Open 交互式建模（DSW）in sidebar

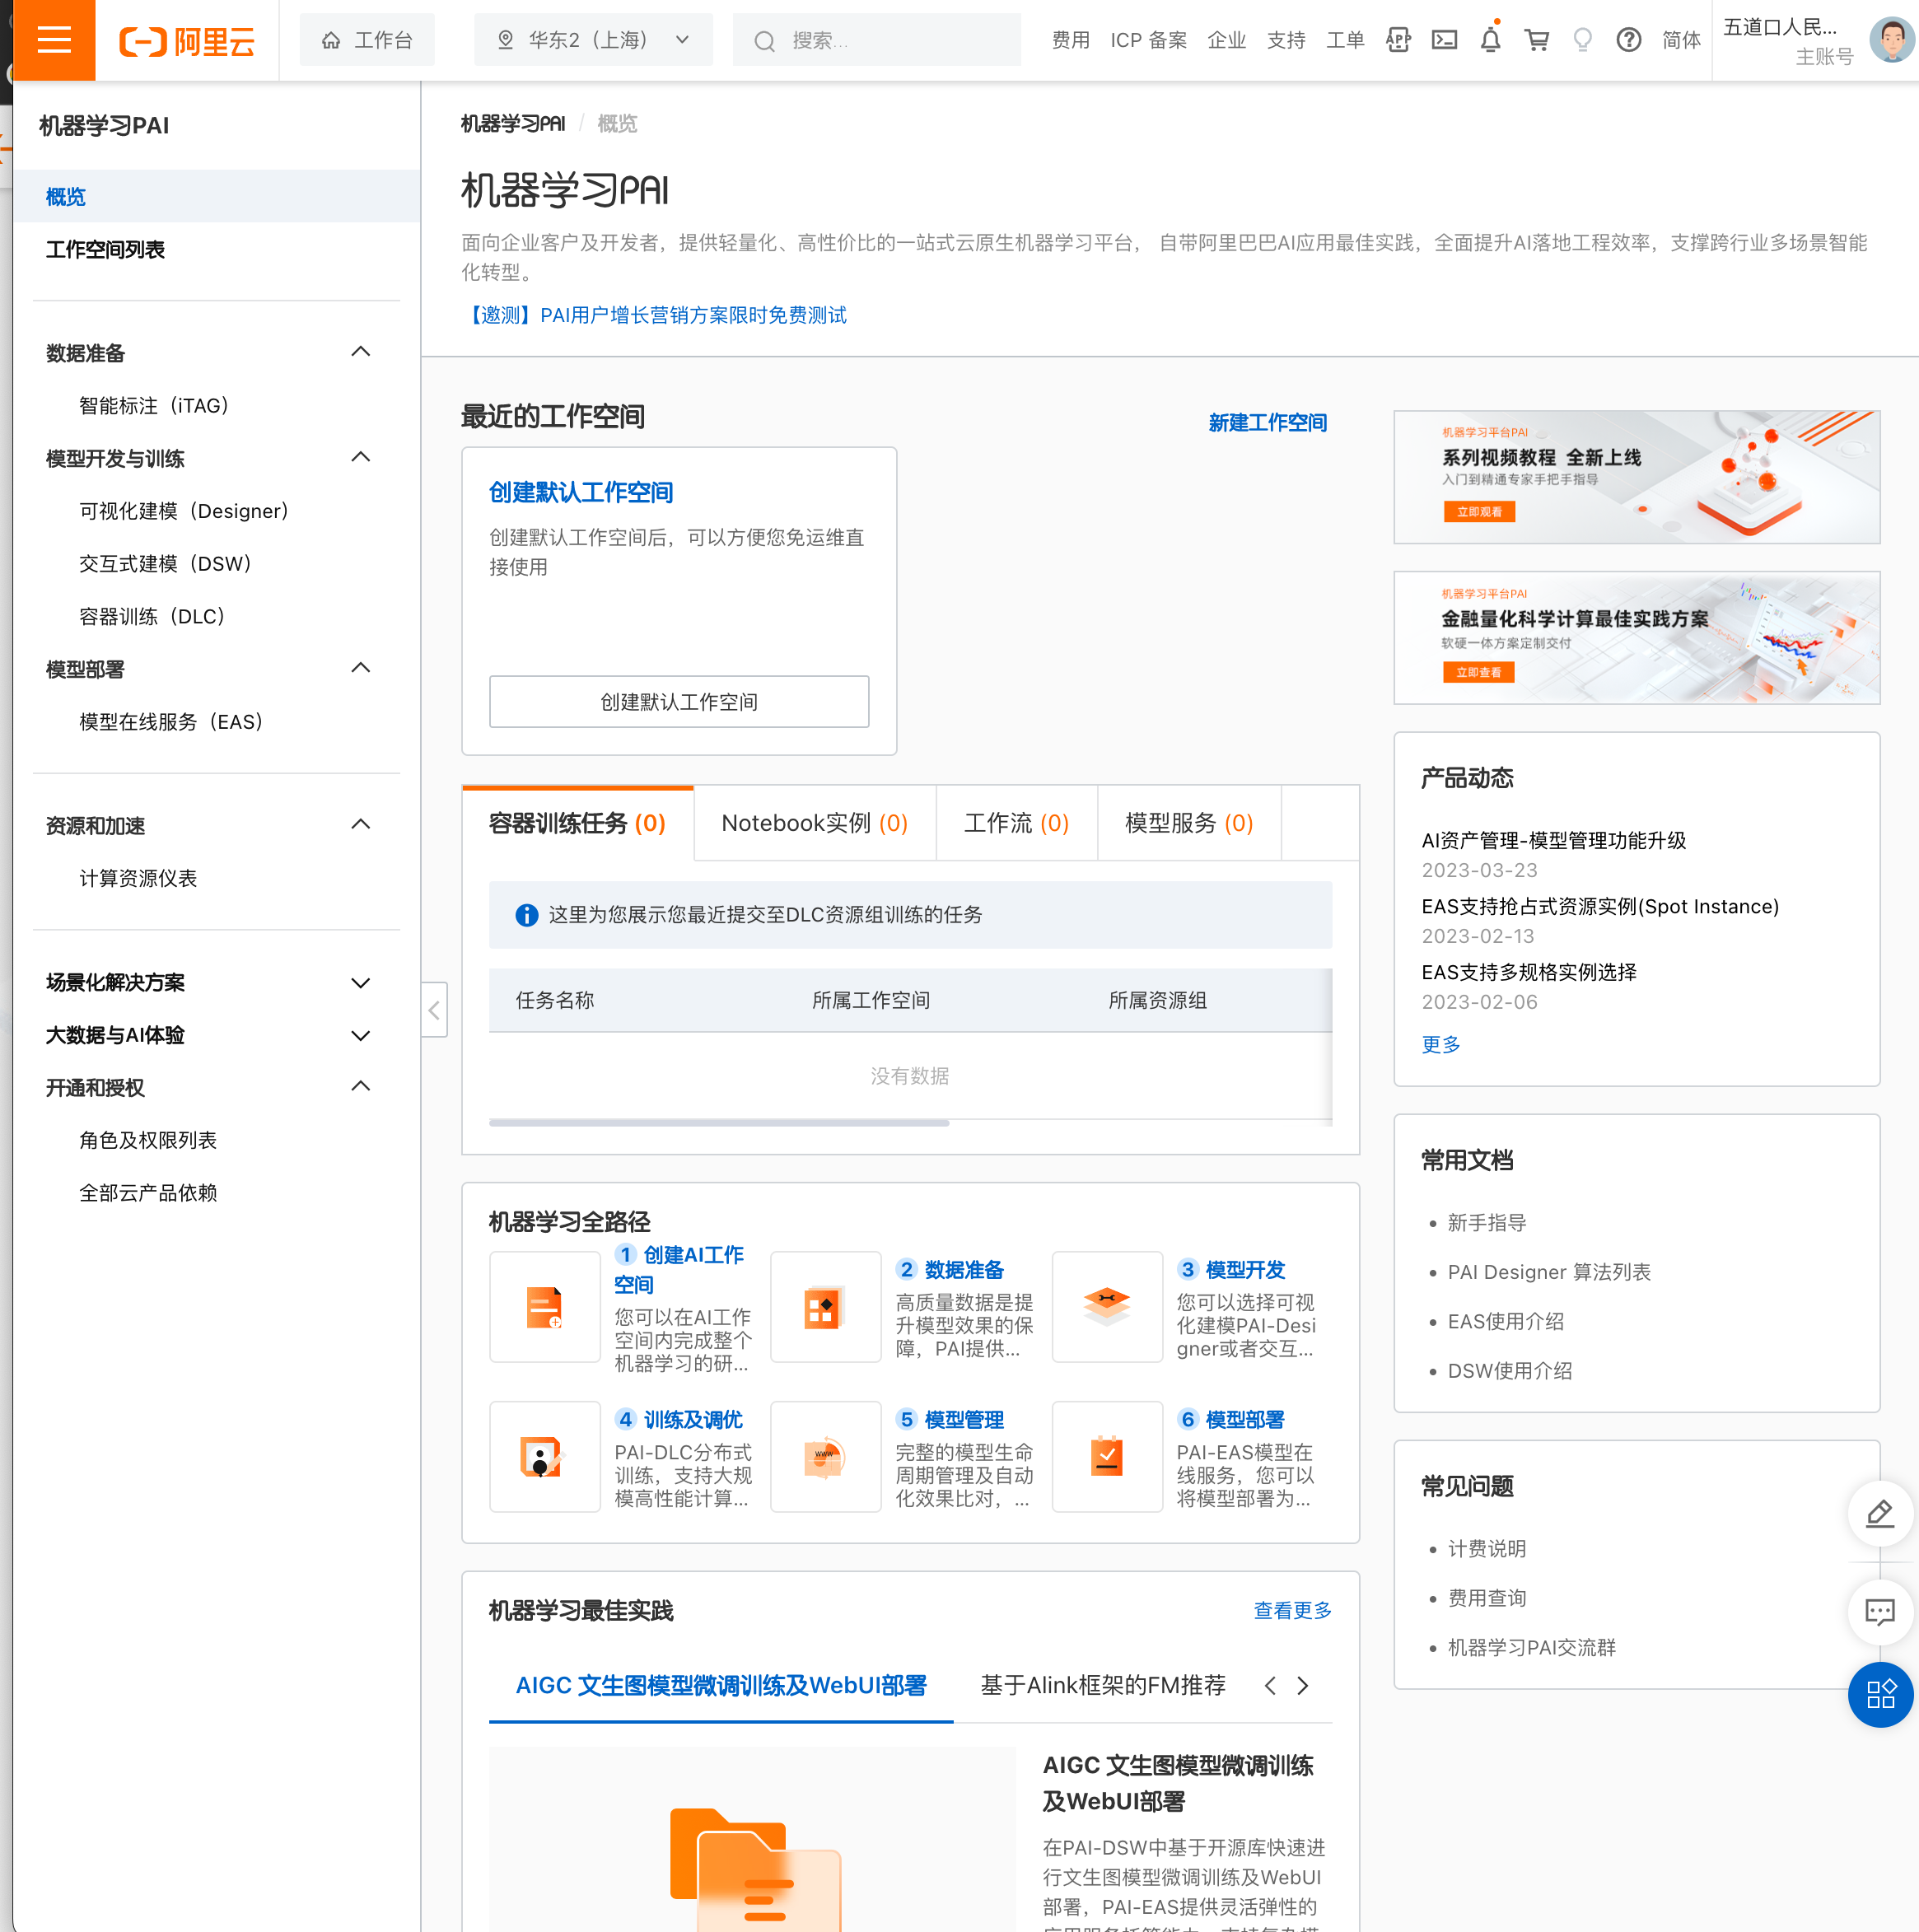pos(166,564)
